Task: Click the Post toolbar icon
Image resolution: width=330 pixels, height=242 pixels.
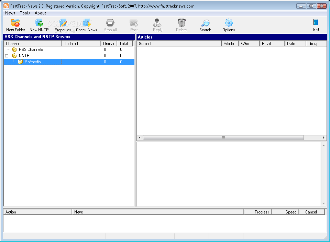Action: pos(134,23)
